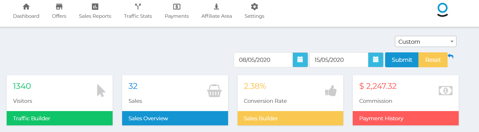Open the start date calendar picker

(x=300, y=60)
